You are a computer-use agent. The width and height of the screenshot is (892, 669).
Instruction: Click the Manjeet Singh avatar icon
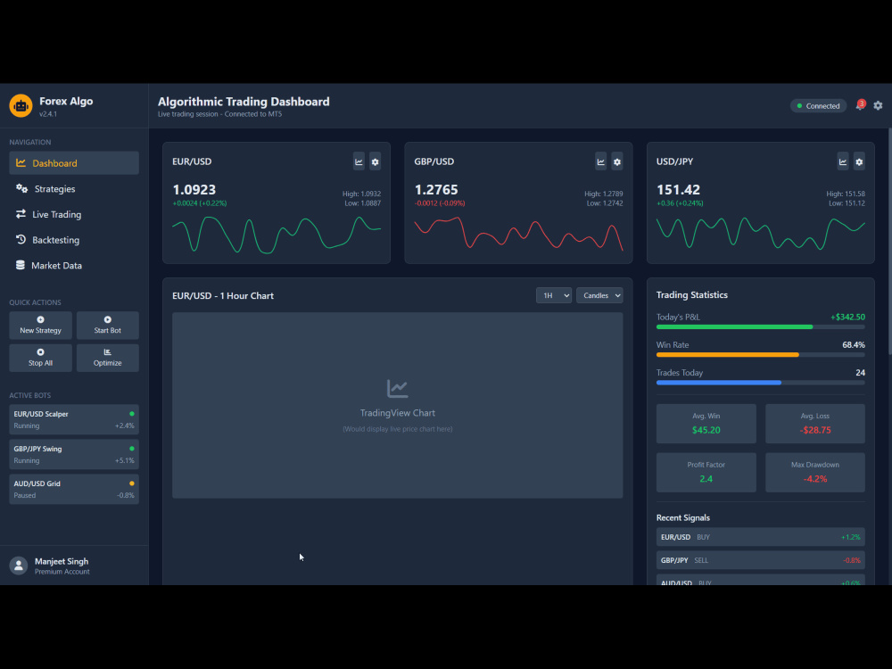click(19, 566)
